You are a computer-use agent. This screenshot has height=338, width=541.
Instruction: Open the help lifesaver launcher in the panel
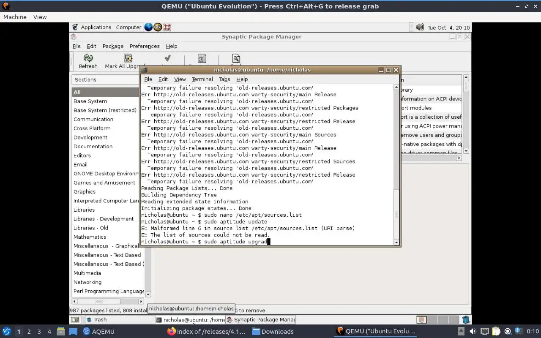(167, 27)
